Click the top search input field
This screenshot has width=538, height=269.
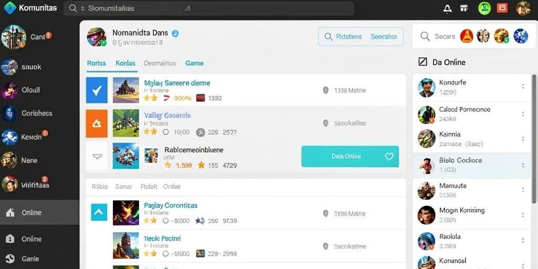tap(209, 8)
